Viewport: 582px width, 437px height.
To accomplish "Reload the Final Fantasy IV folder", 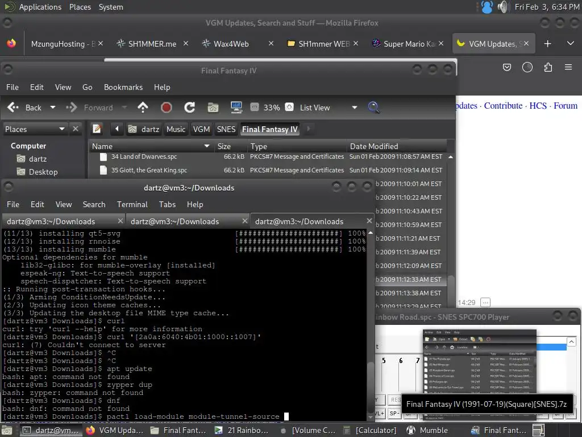I will point(190,108).
